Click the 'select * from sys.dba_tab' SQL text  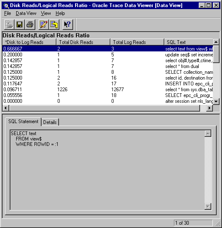189,90
